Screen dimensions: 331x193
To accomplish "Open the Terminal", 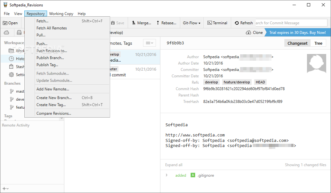I will (x=217, y=23).
